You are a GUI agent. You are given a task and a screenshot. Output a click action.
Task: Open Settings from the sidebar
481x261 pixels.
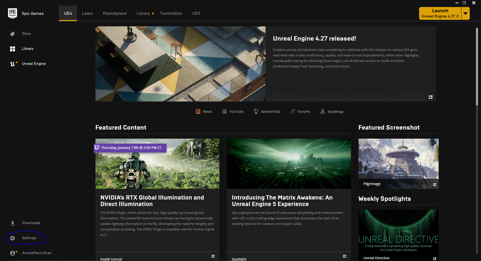point(29,238)
